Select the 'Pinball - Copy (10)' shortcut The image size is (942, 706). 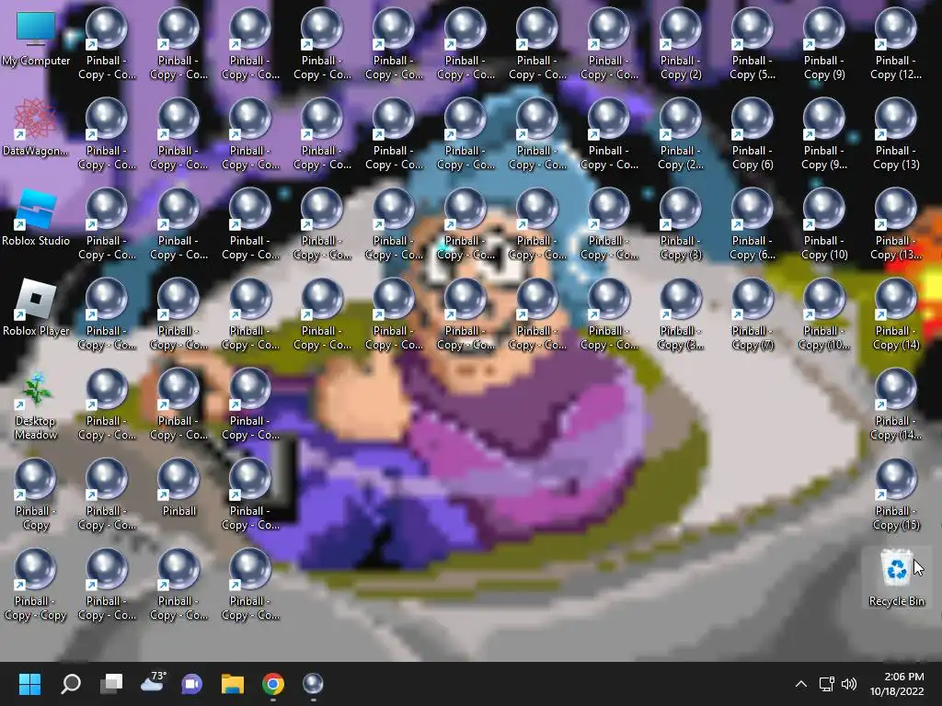coord(824,223)
